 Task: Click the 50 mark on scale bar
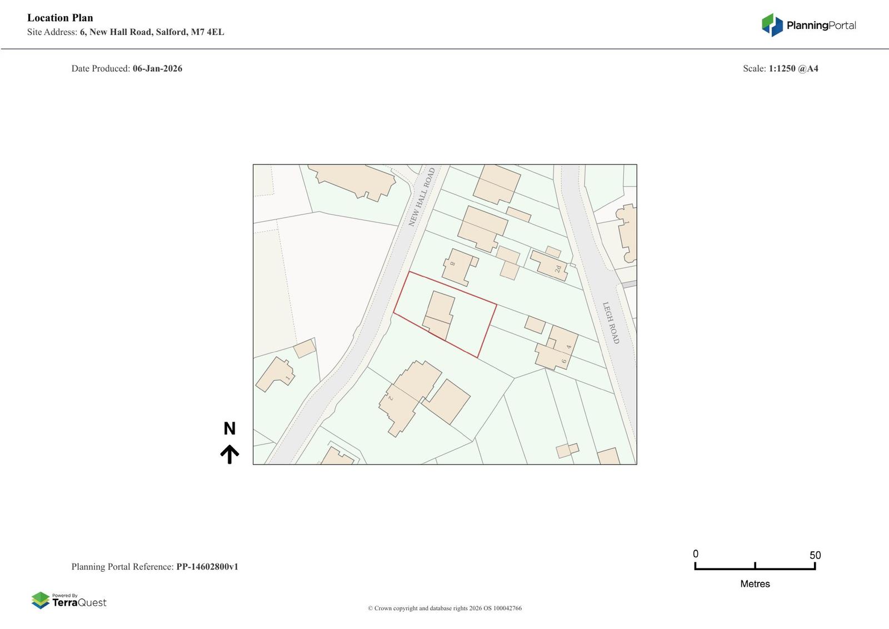pos(815,555)
